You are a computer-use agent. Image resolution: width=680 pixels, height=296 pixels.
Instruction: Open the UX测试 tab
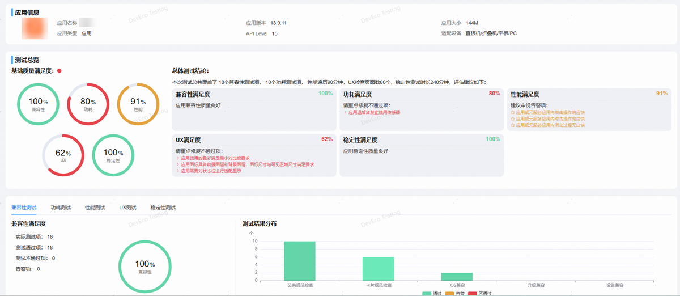click(127, 208)
